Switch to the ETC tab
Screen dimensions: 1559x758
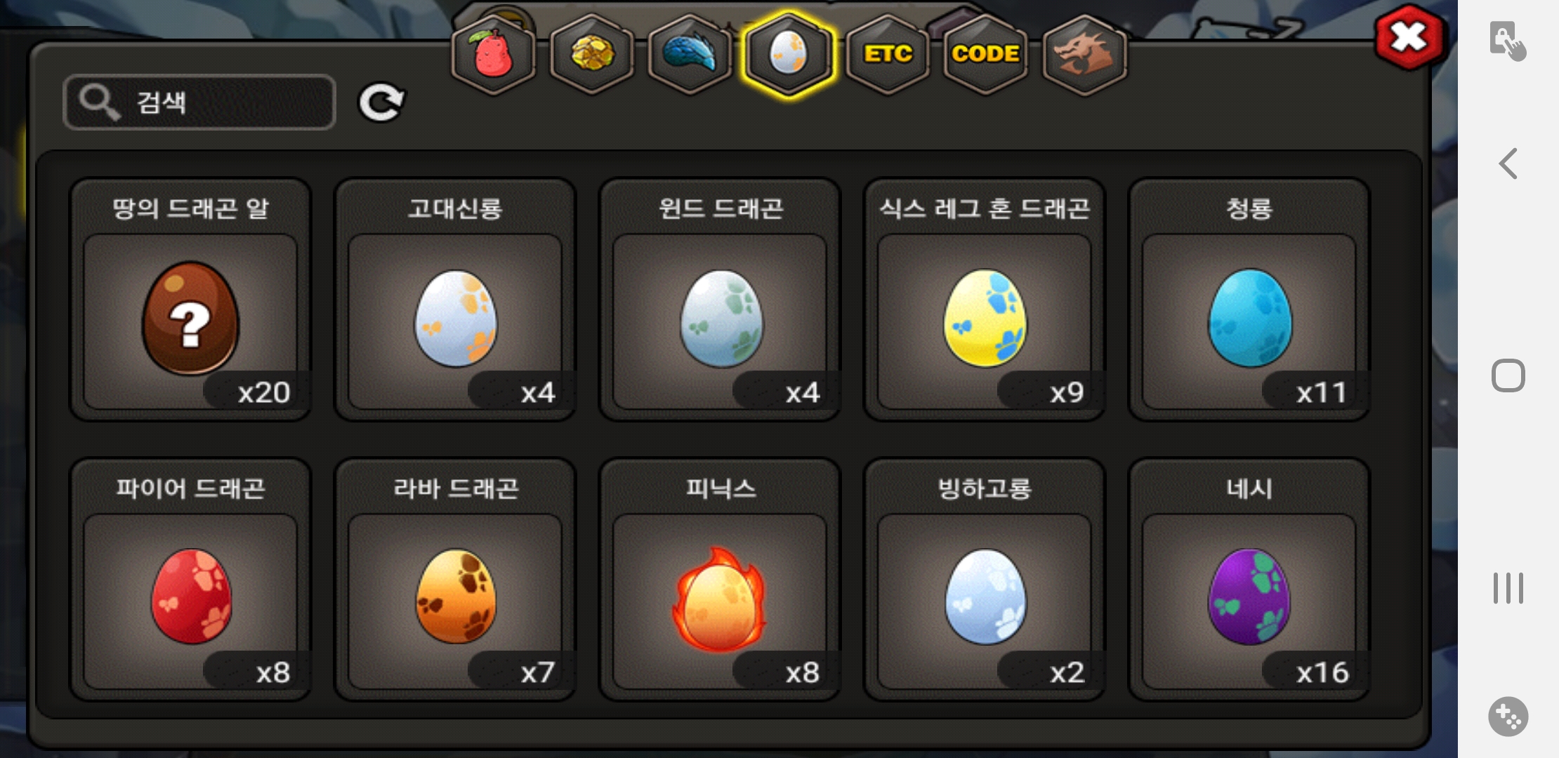pos(888,55)
